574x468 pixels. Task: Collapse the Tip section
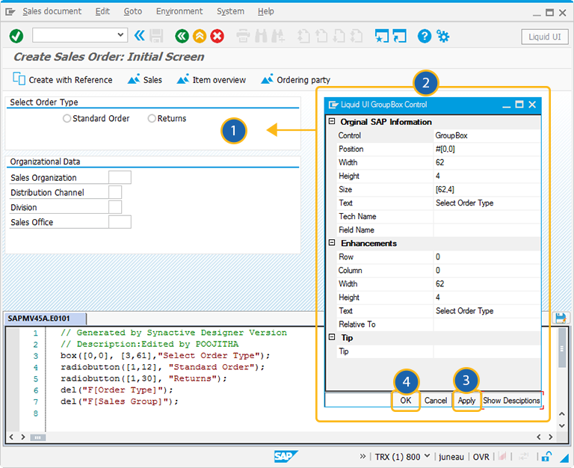[x=332, y=337]
